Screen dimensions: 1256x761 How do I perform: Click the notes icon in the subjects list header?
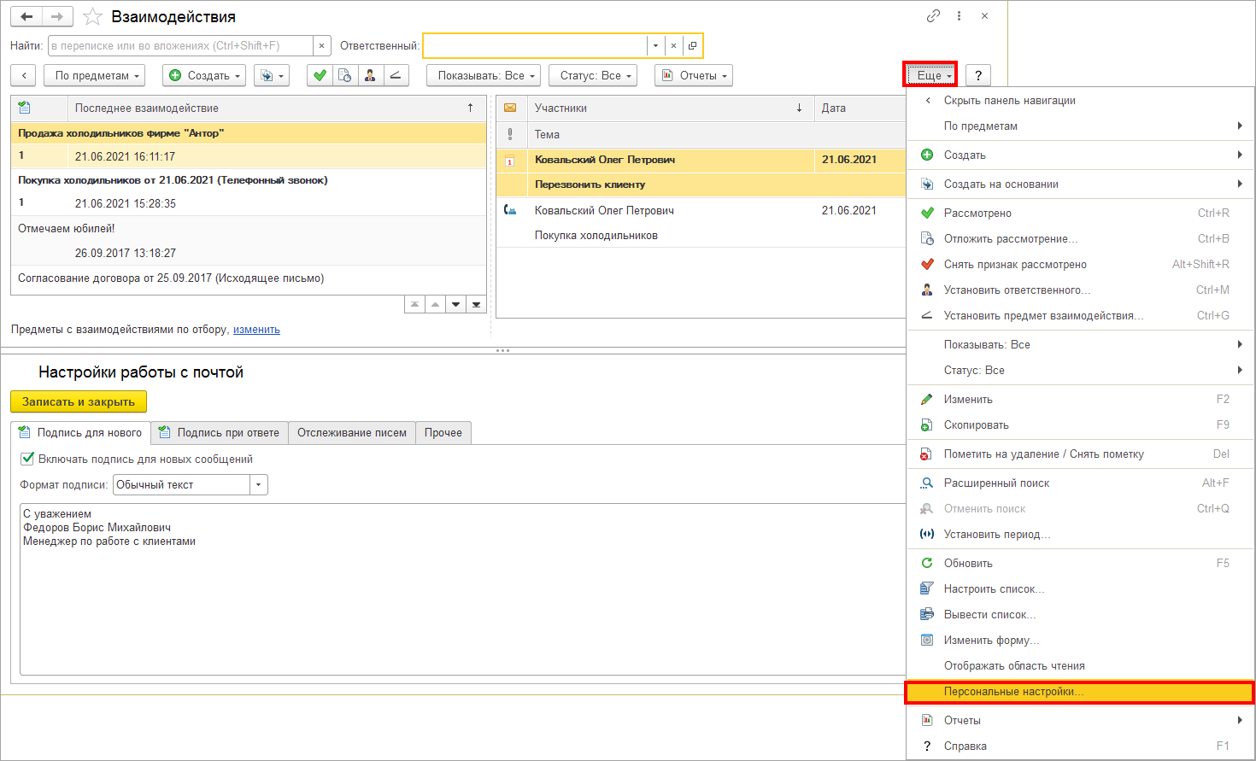24,108
